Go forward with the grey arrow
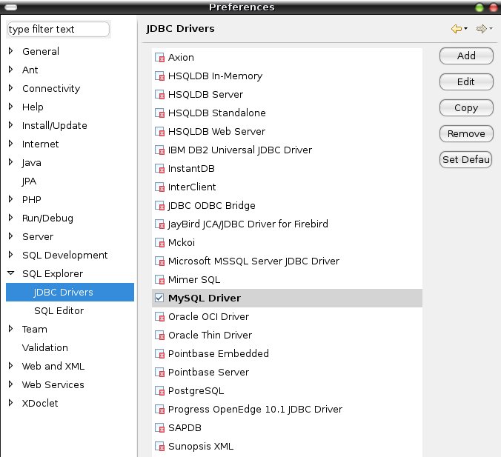Image resolution: width=501 pixels, height=457 pixels. [x=481, y=29]
